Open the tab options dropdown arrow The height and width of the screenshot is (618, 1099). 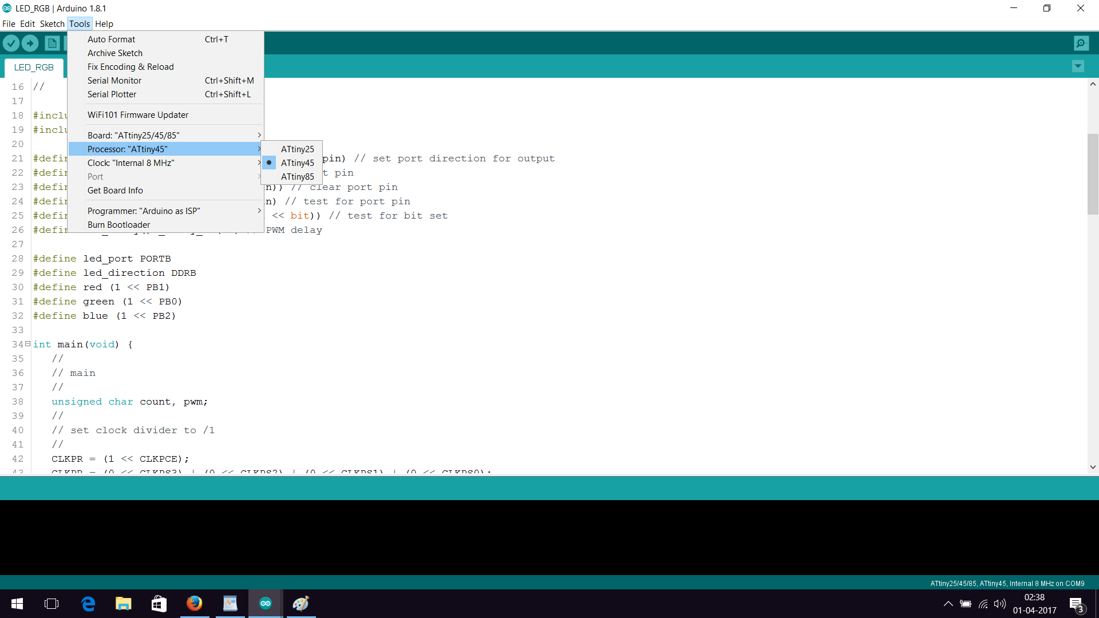[1078, 66]
